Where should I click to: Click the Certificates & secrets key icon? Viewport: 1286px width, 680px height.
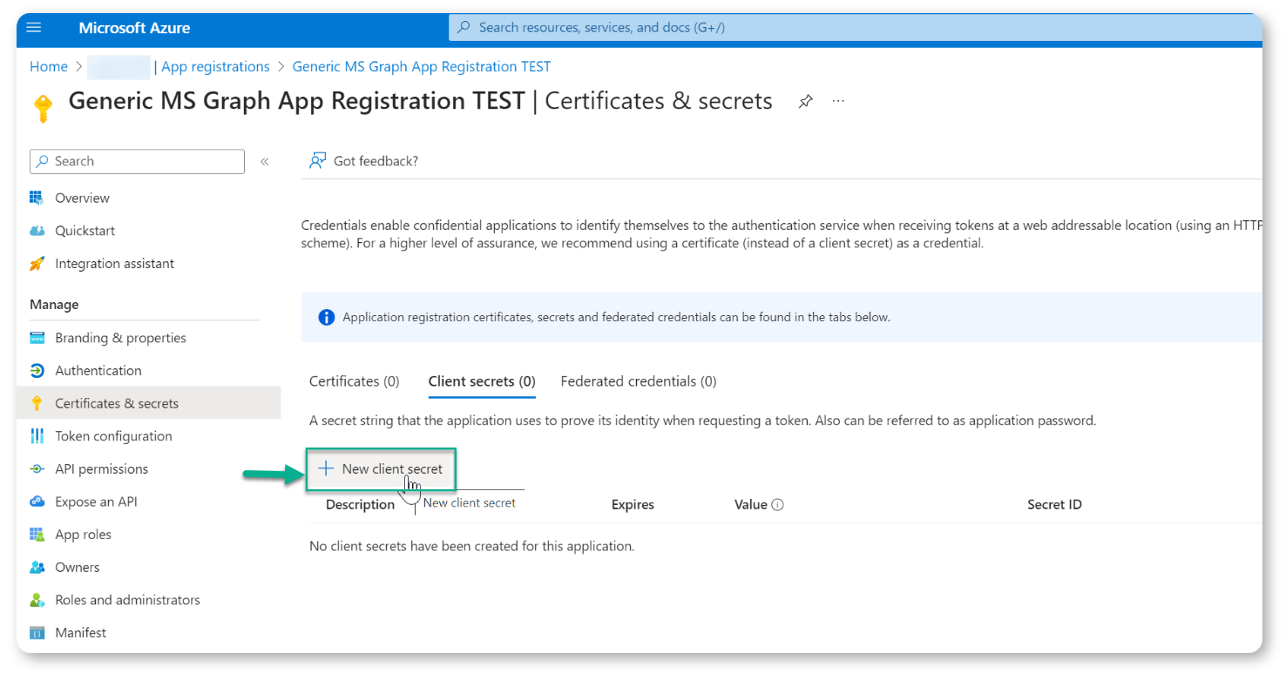click(x=37, y=403)
